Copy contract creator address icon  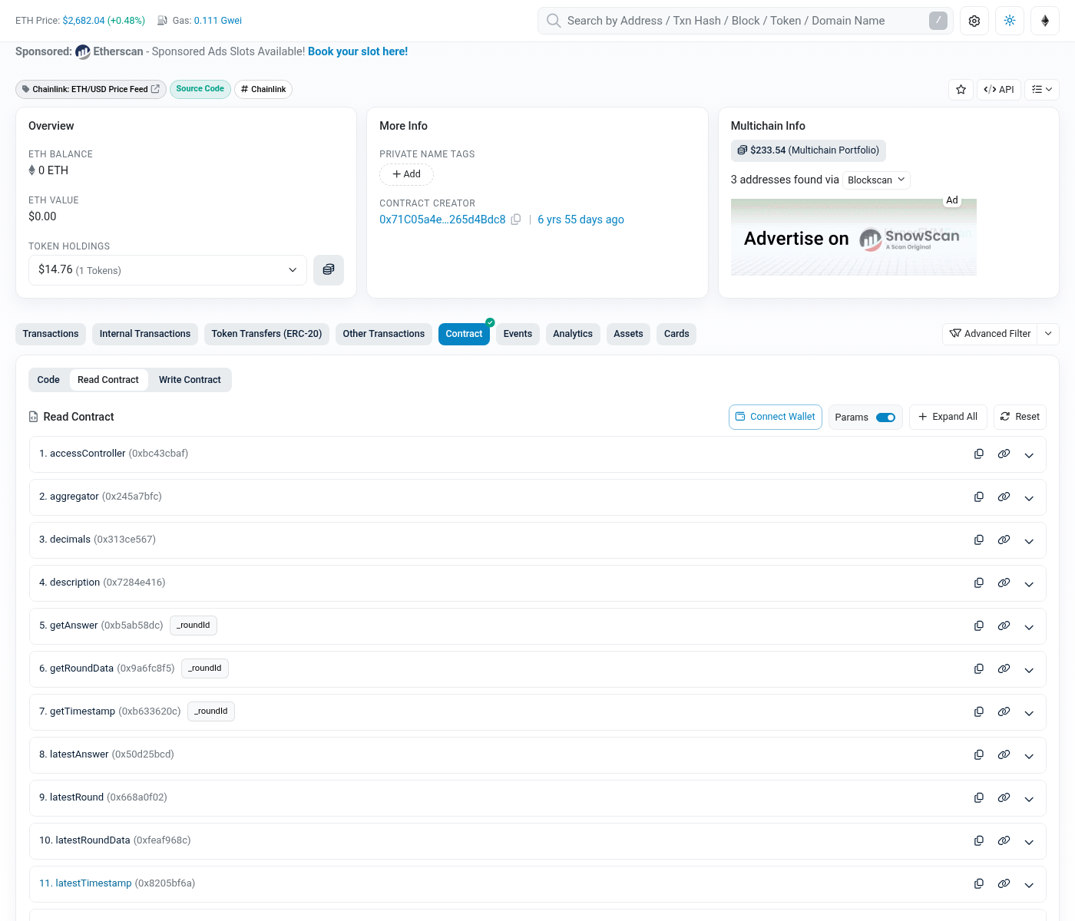pos(516,220)
